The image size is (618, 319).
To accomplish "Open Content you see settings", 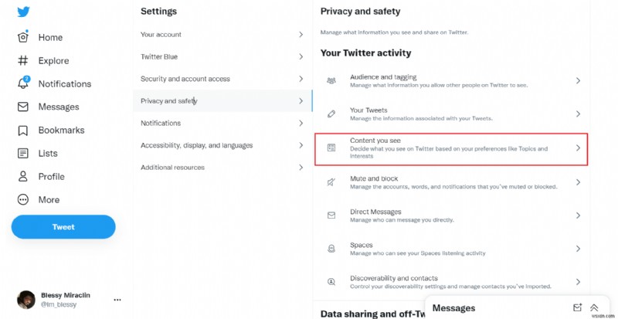I will [452, 148].
